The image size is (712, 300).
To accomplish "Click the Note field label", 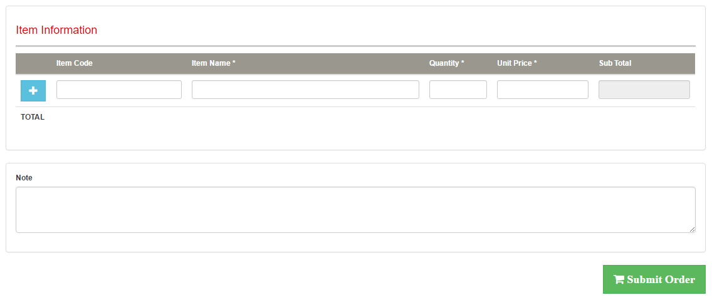I will click(x=24, y=178).
